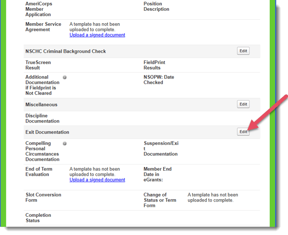Upload signed document for End of Term Evaluation

point(97,180)
